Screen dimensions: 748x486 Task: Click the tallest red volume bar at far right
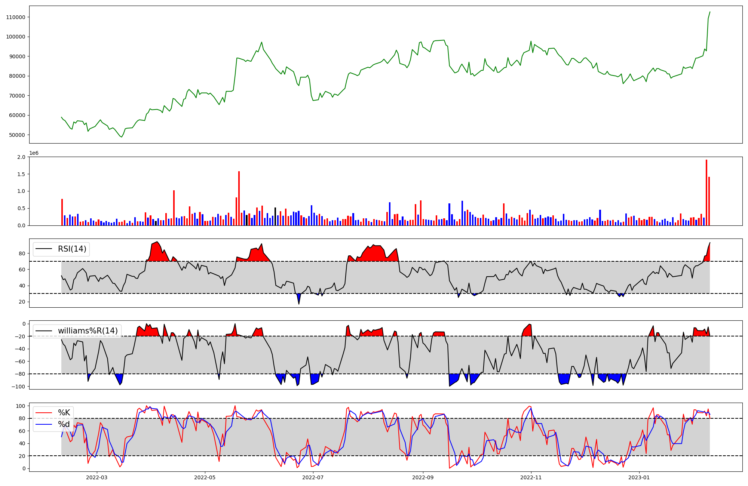(x=706, y=193)
